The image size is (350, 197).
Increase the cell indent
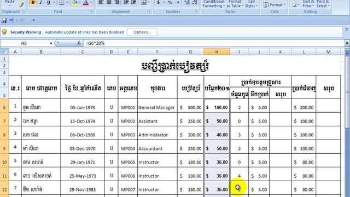pos(134,2)
